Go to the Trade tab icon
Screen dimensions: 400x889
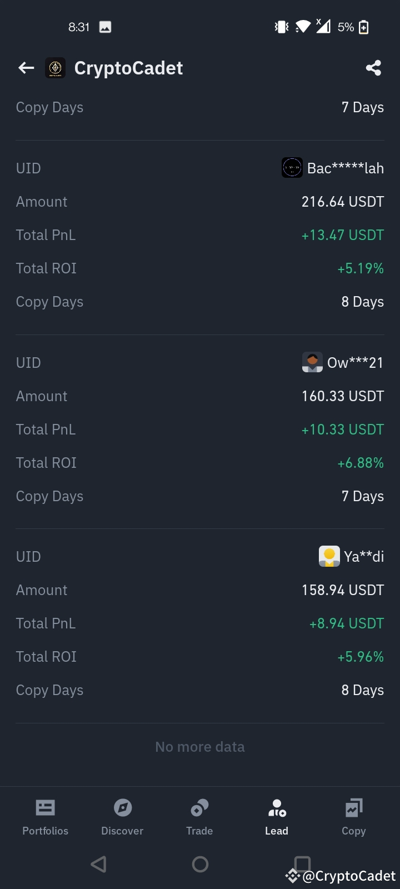pyautogui.click(x=199, y=807)
